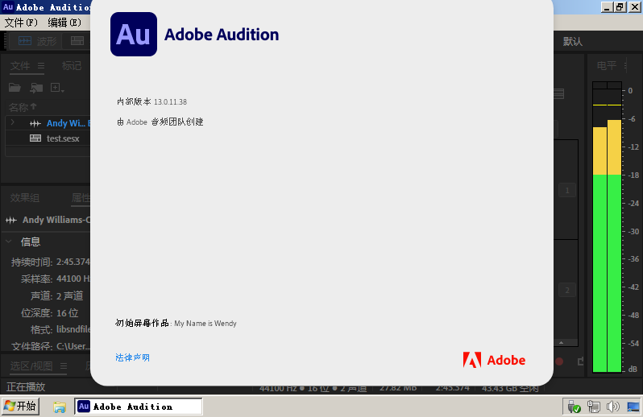Sort files by 名称 column header
This screenshot has height=417, width=643.
click(x=23, y=107)
